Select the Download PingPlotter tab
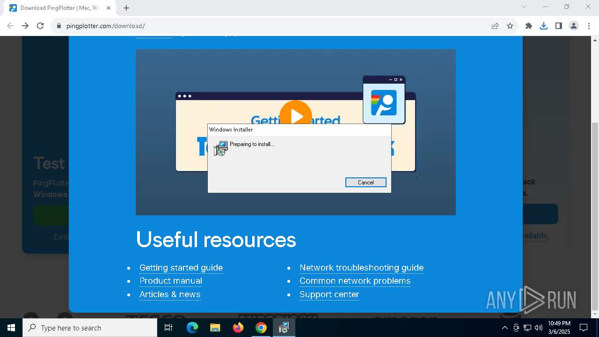 tap(60, 8)
